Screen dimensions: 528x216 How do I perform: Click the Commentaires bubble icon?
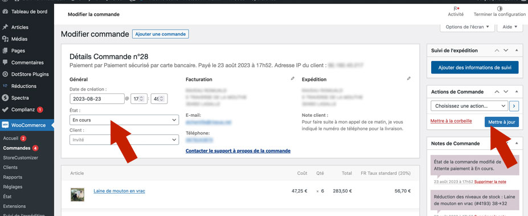click(5, 63)
